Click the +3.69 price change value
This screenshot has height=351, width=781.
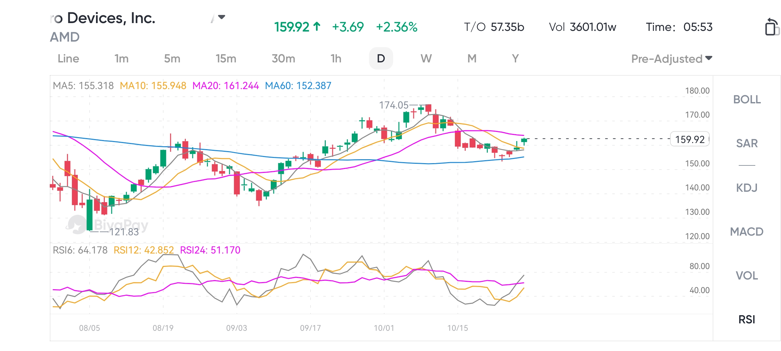pyautogui.click(x=348, y=27)
